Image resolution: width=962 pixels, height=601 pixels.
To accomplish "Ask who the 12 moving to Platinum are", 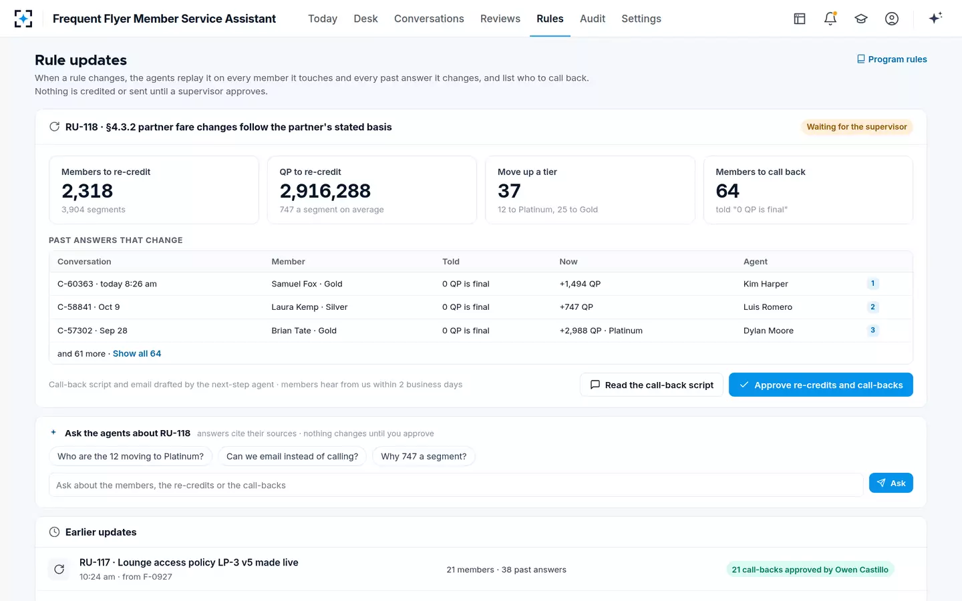I will [130, 456].
